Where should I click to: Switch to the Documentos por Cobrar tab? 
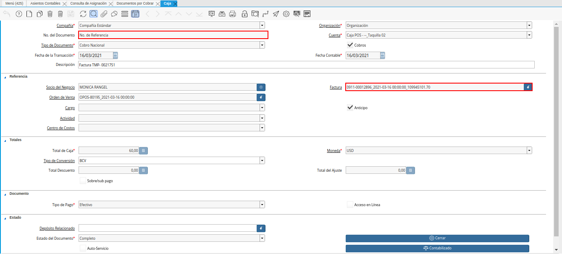[x=135, y=3]
